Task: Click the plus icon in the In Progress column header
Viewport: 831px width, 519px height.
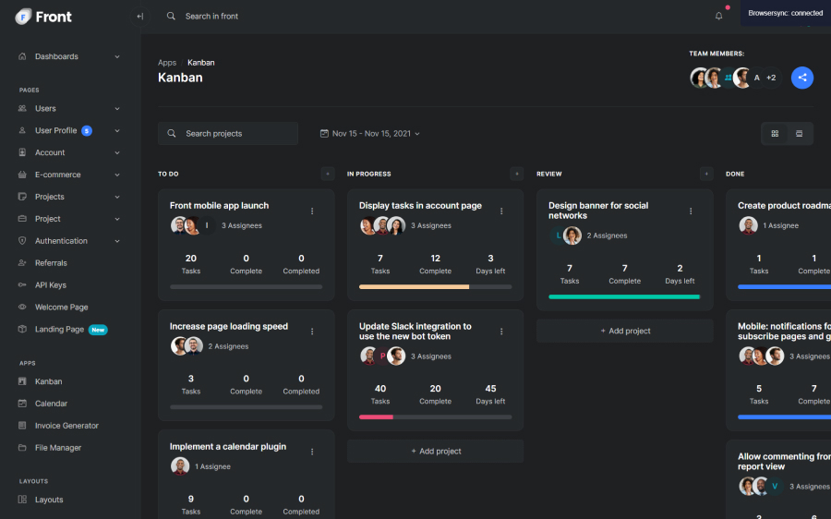Action: (x=516, y=174)
